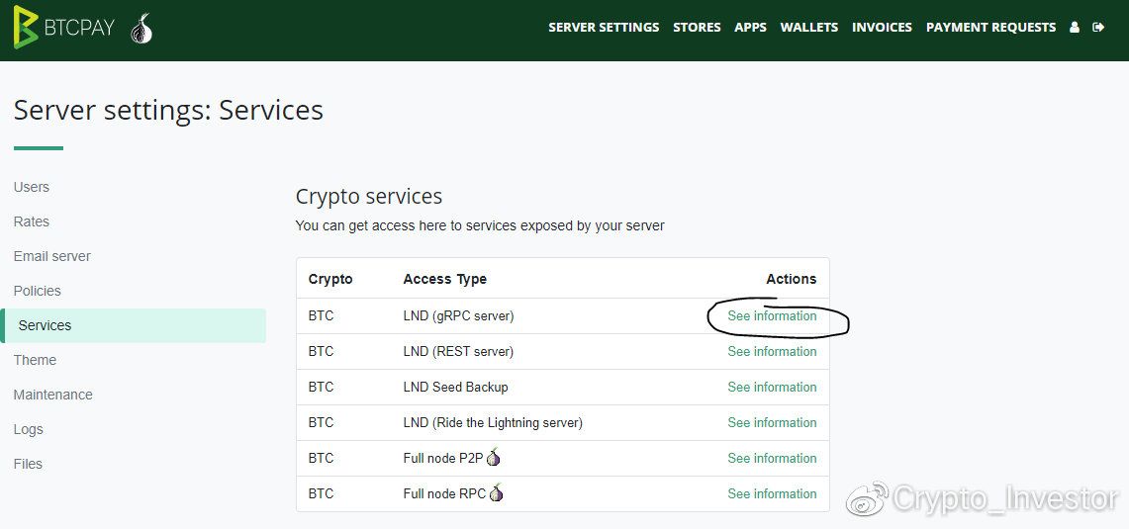Open the Stores menu item

point(697,28)
